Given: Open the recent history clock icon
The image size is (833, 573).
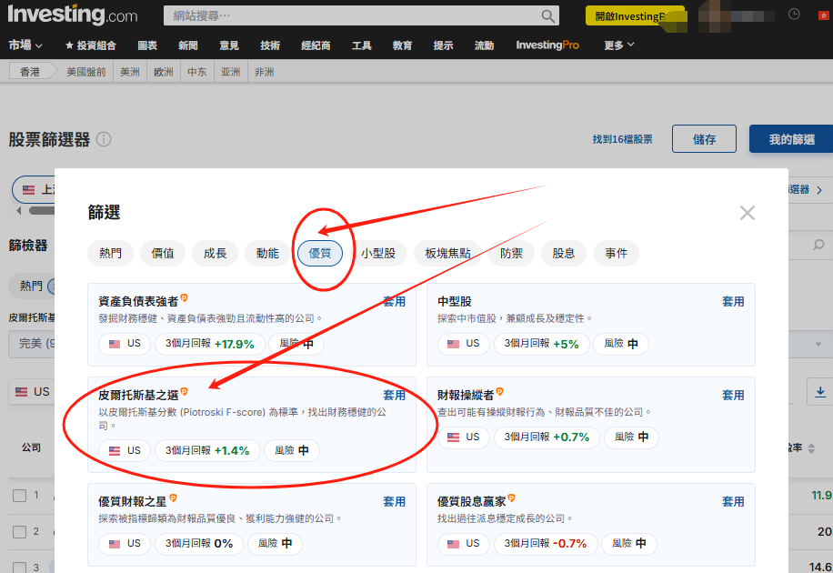Looking at the screenshot, I should (794, 15).
